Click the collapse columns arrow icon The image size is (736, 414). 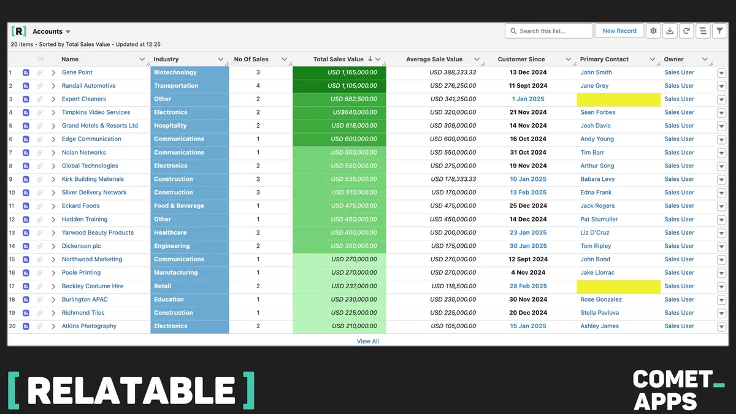[41, 59]
